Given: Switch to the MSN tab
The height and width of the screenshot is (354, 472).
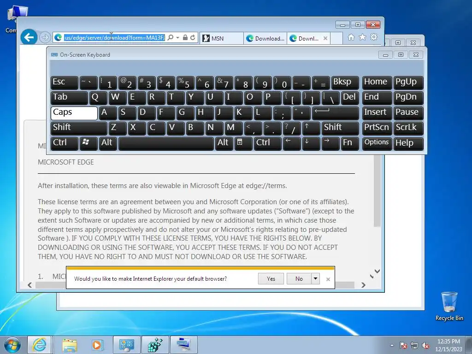Looking at the screenshot, I should coord(222,38).
